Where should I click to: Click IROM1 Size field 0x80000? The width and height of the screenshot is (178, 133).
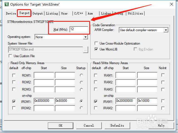click(x=65, y=101)
